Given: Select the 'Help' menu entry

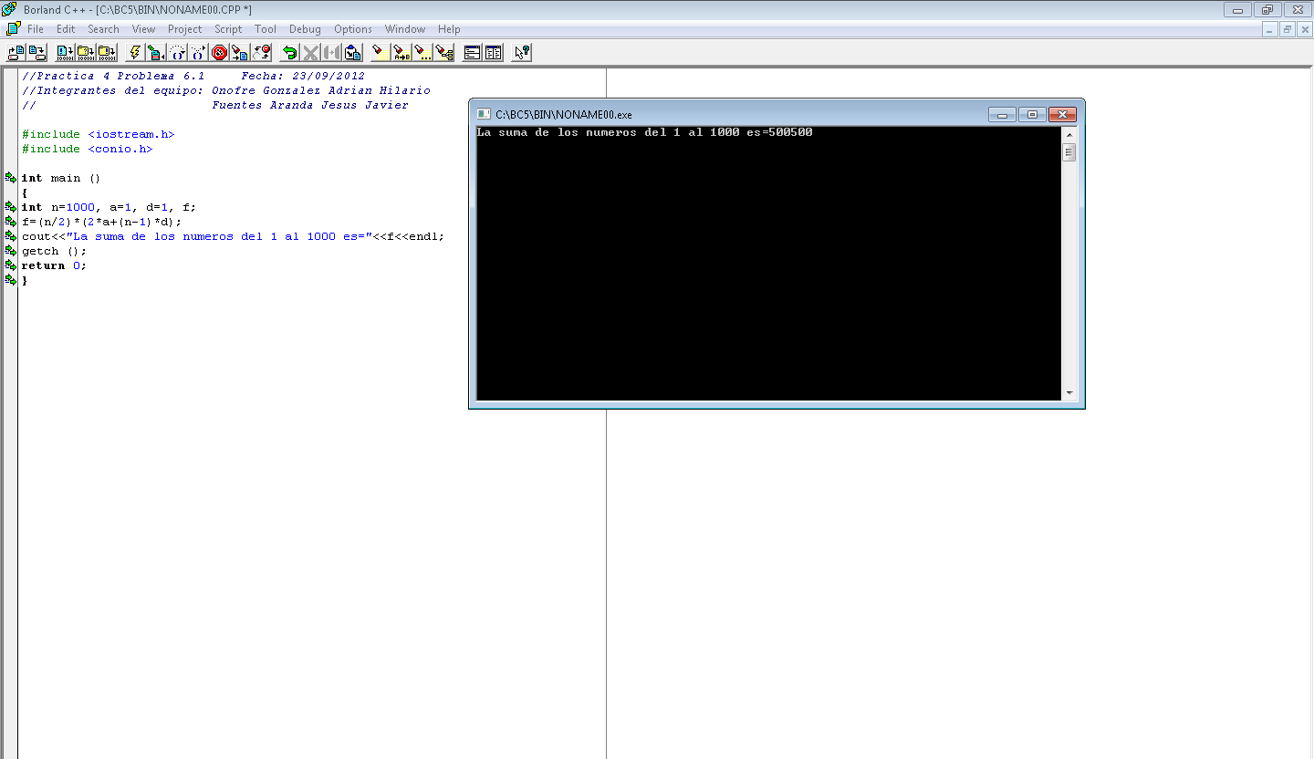Looking at the screenshot, I should [449, 28].
